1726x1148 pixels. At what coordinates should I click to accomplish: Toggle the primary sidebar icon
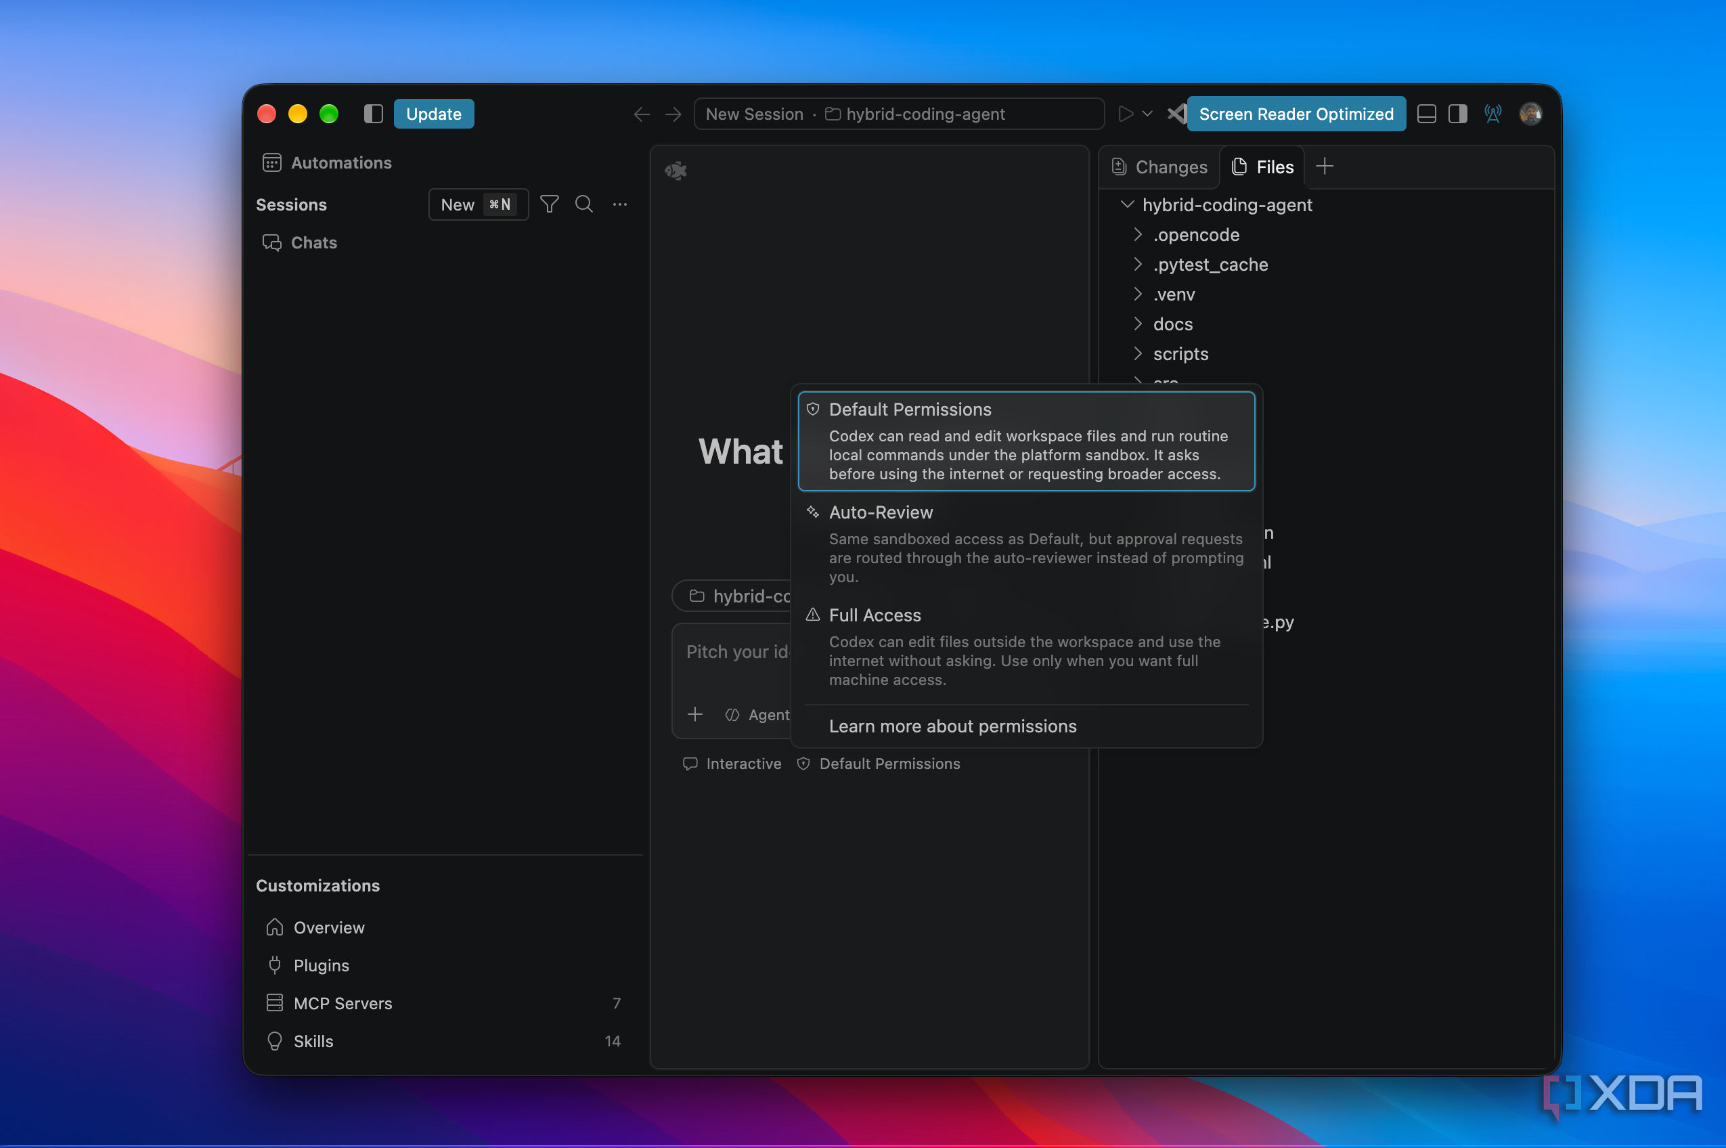374,114
